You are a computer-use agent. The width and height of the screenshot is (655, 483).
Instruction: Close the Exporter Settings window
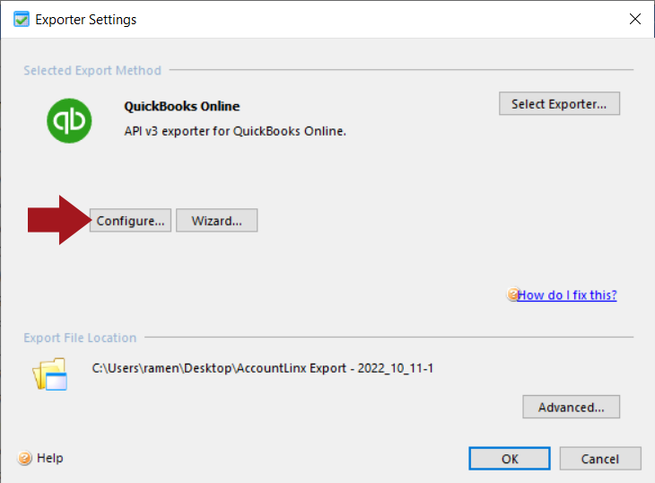point(635,19)
